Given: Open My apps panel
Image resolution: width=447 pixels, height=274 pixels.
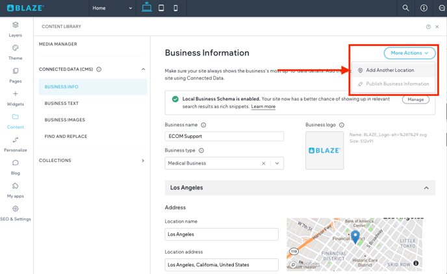Looking at the screenshot, I should point(16,190).
